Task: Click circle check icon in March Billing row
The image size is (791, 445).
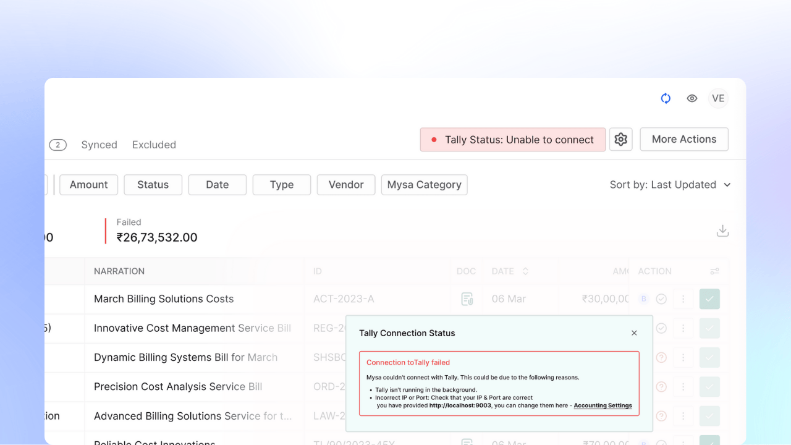Action: pyautogui.click(x=661, y=299)
